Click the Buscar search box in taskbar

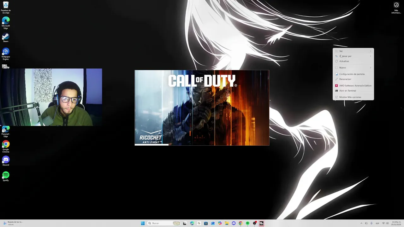coord(164,223)
